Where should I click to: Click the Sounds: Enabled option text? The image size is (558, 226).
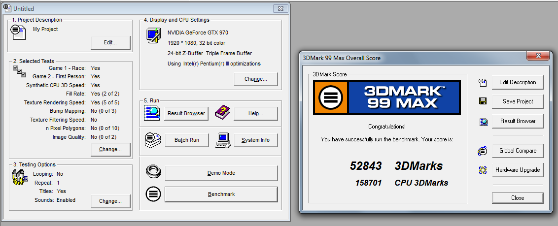(x=55, y=200)
